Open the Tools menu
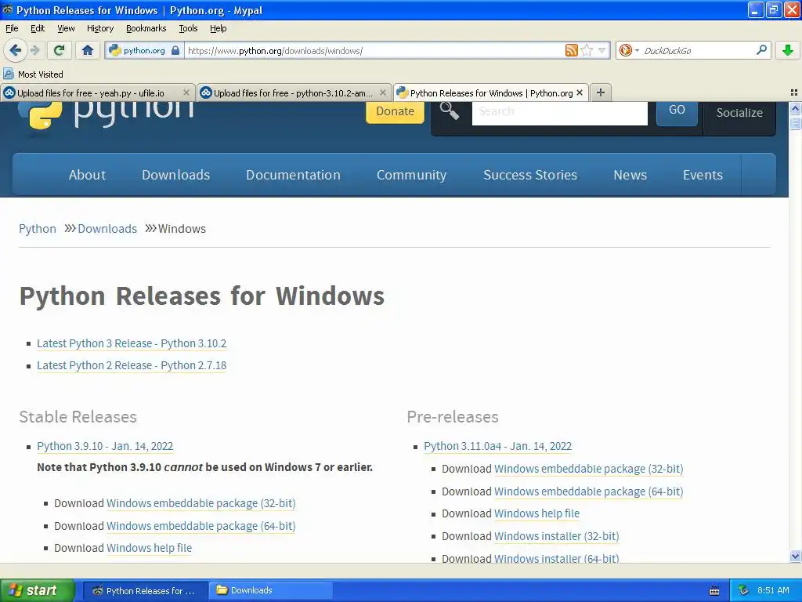802x602 pixels. point(188,29)
